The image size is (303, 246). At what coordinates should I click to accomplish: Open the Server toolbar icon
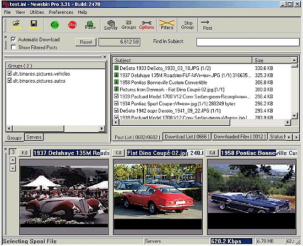pyautogui.click(x=111, y=25)
